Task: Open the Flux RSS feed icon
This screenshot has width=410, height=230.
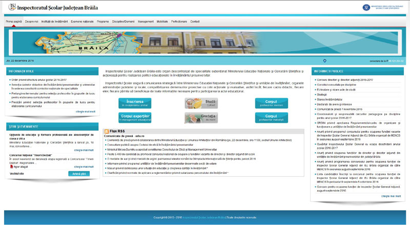Action: tap(106, 131)
